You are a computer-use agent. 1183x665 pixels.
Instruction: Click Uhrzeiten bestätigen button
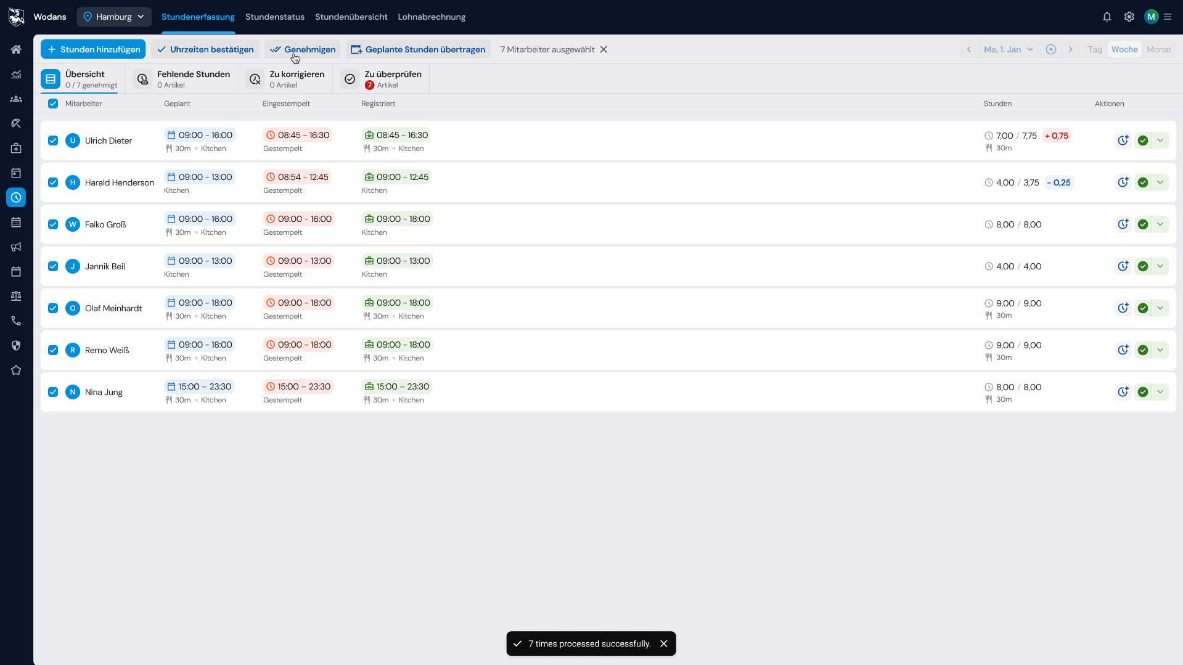pos(205,49)
